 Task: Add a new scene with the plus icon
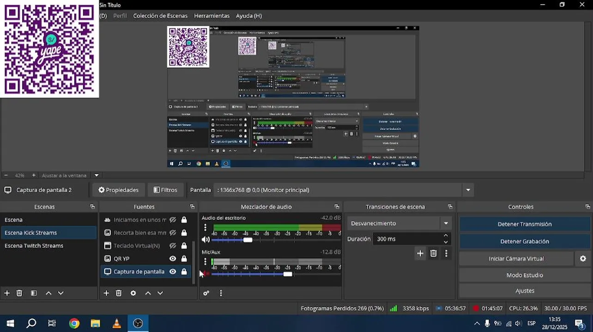point(7,293)
